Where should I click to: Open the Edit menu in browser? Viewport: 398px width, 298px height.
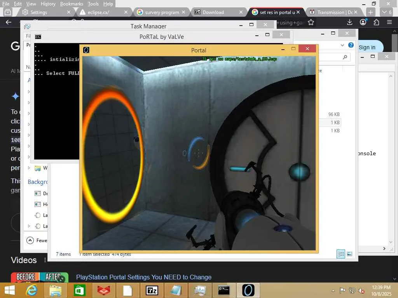point(17,4)
